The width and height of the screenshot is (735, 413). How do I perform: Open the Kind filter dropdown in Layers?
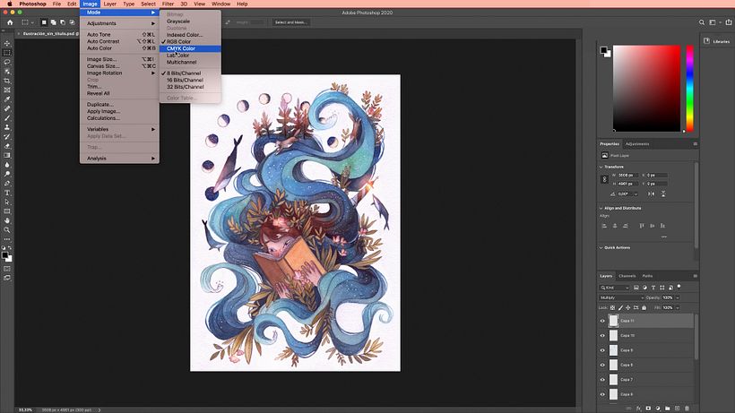(x=615, y=288)
